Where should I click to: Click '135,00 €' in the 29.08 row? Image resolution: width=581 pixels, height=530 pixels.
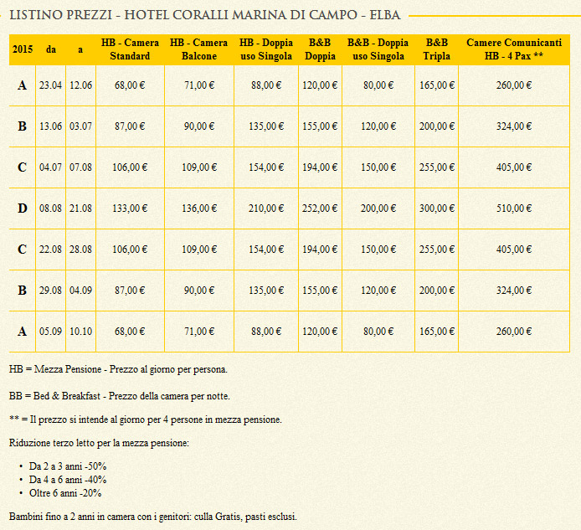pos(266,291)
